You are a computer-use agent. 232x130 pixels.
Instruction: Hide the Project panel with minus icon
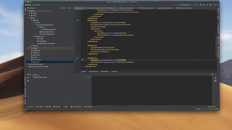(72, 8)
